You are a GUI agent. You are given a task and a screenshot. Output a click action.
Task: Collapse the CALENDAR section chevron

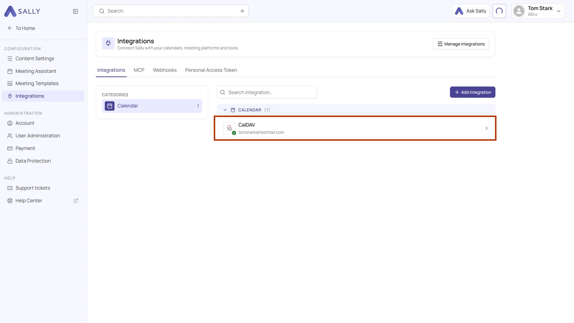[225, 110]
